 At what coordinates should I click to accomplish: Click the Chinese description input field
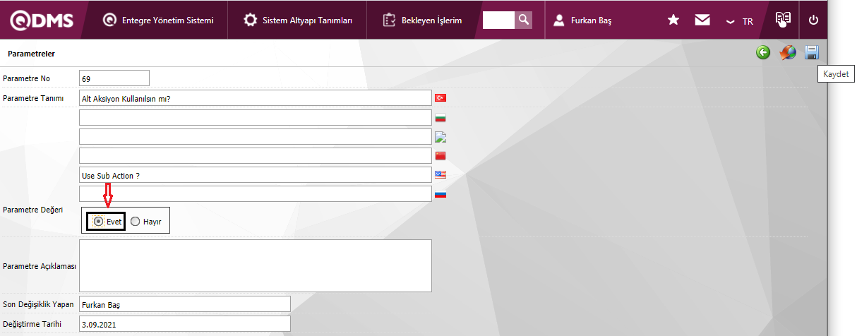(256, 155)
